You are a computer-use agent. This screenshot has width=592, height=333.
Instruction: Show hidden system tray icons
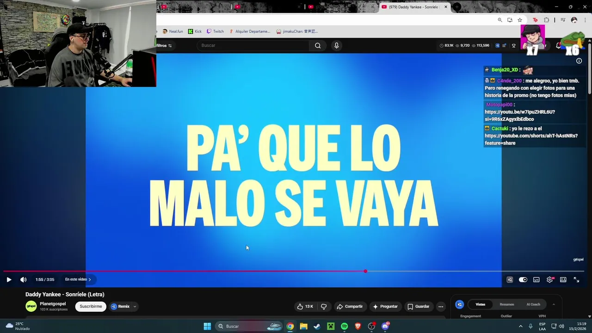point(520,326)
